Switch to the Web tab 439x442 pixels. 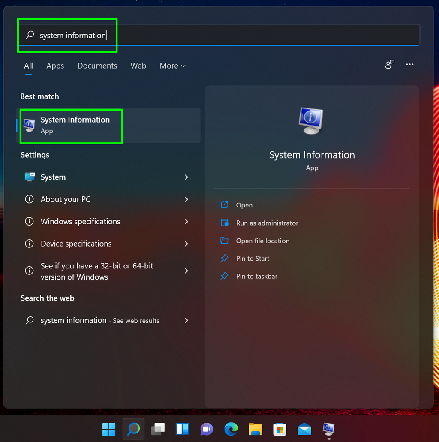[x=138, y=66]
